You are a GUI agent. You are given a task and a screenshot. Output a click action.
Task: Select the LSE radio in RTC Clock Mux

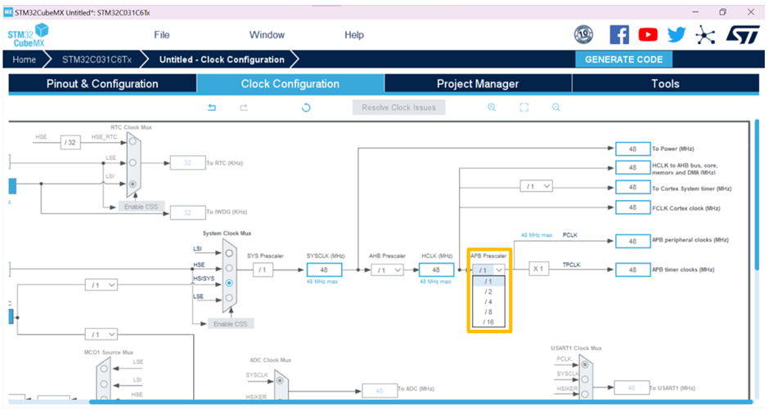pyautogui.click(x=133, y=163)
